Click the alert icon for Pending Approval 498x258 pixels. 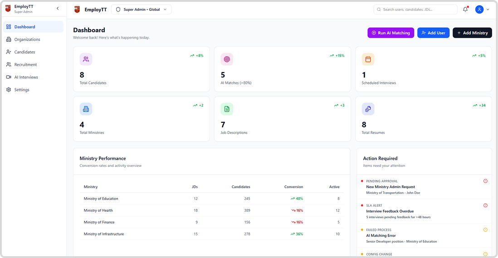click(x=485, y=181)
